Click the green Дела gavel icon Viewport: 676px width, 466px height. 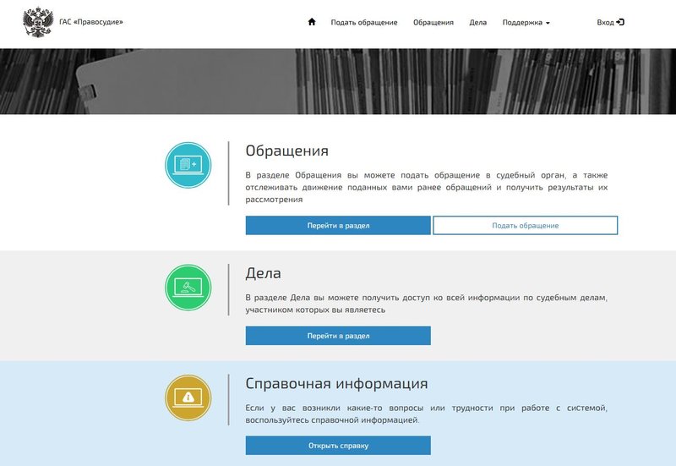point(188,288)
